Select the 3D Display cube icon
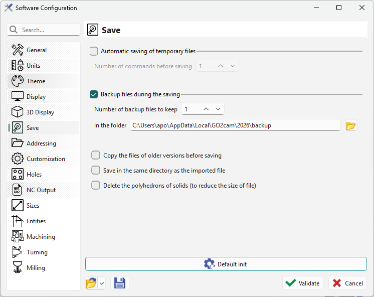 pos(18,112)
